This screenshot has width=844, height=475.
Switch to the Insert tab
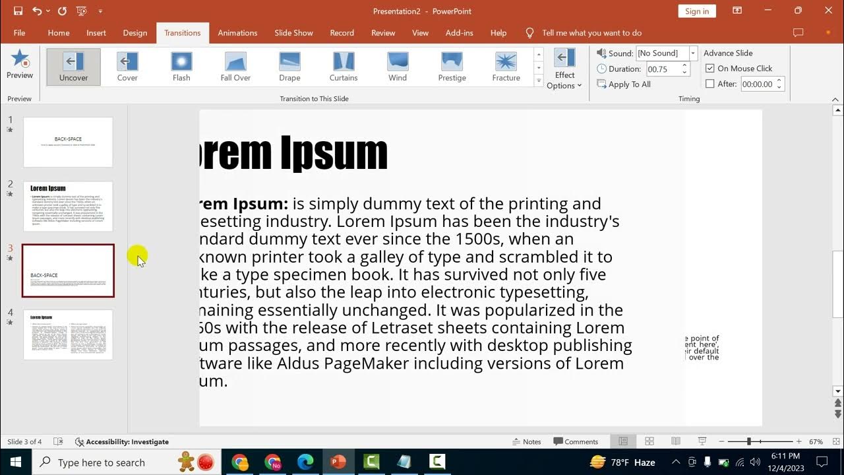tap(96, 32)
